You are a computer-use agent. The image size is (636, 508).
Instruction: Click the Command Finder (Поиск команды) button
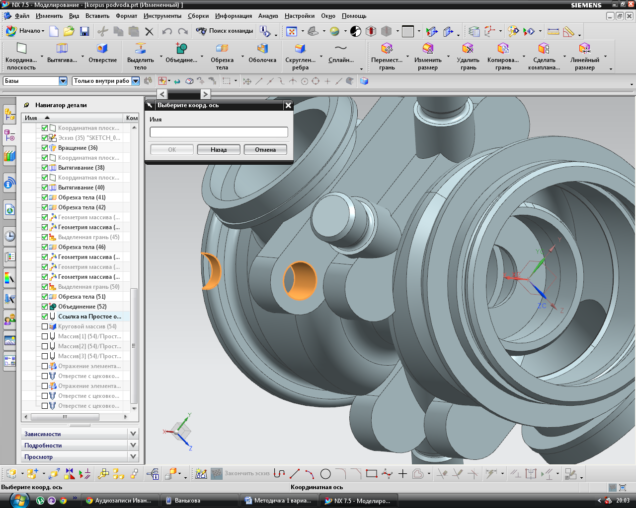(225, 31)
